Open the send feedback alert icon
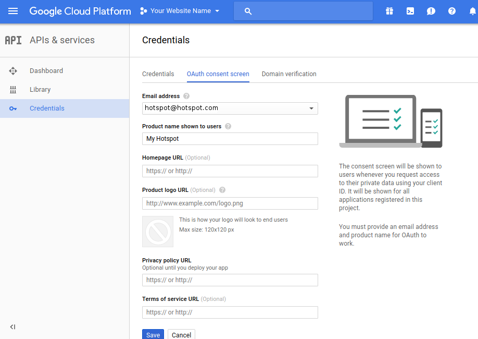 431,11
